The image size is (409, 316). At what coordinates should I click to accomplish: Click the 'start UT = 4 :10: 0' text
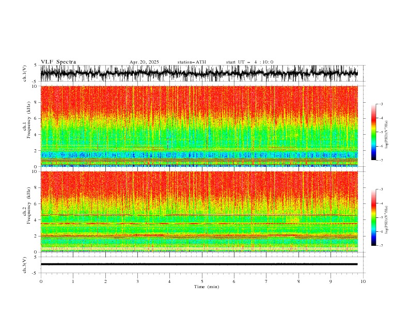[249, 62]
